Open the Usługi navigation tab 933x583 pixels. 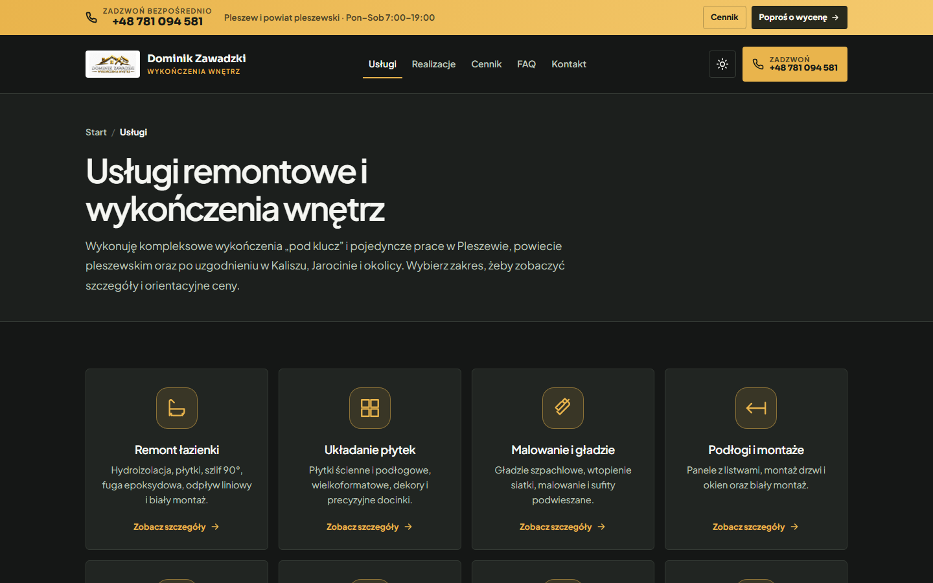pyautogui.click(x=382, y=64)
